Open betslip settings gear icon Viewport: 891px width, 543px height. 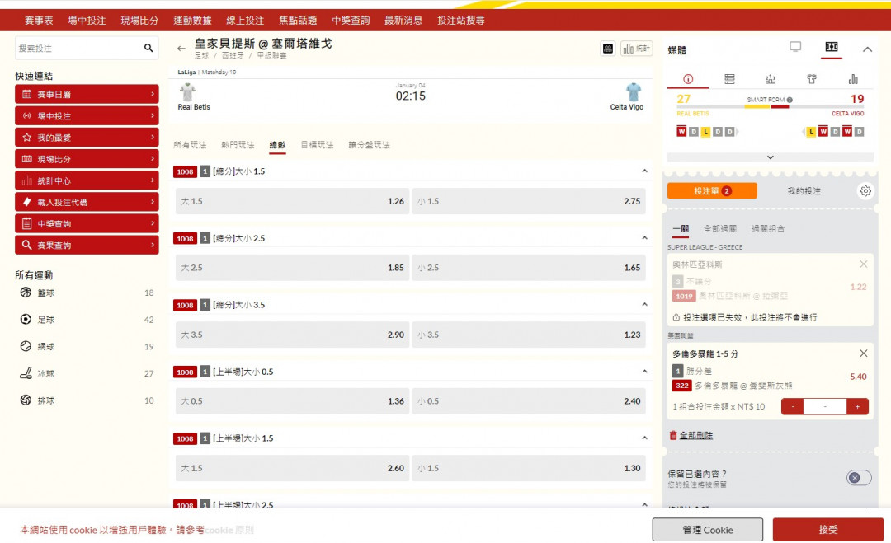click(x=865, y=191)
